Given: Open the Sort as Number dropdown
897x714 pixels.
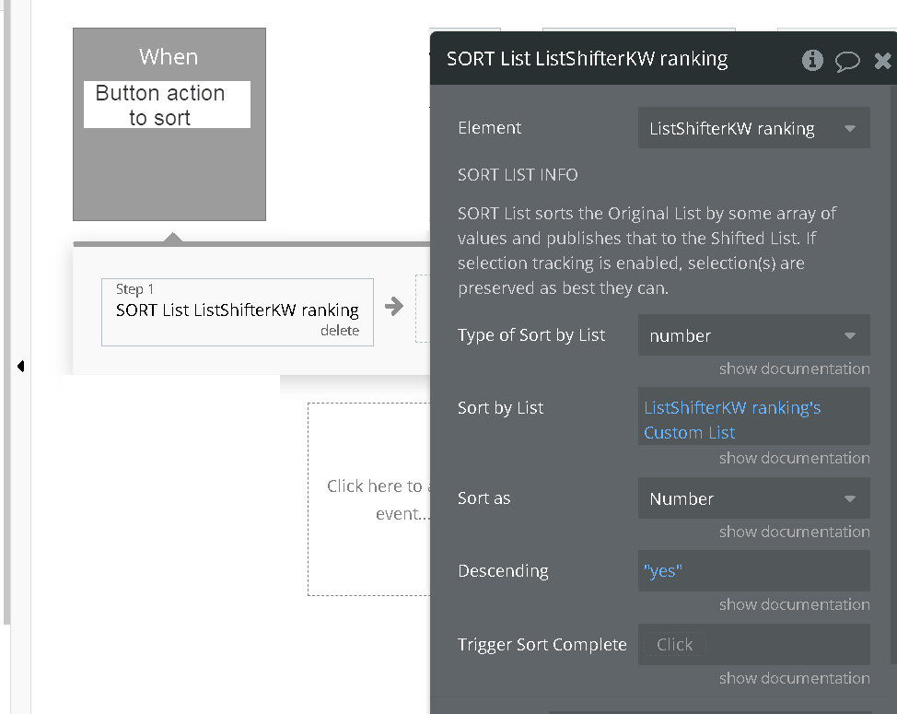Looking at the screenshot, I should [753, 498].
